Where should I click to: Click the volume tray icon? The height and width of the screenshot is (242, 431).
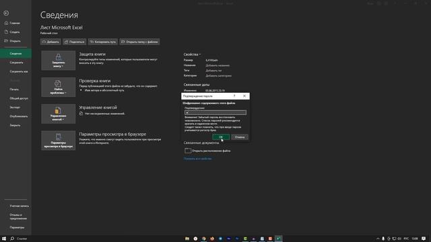tap(399, 239)
